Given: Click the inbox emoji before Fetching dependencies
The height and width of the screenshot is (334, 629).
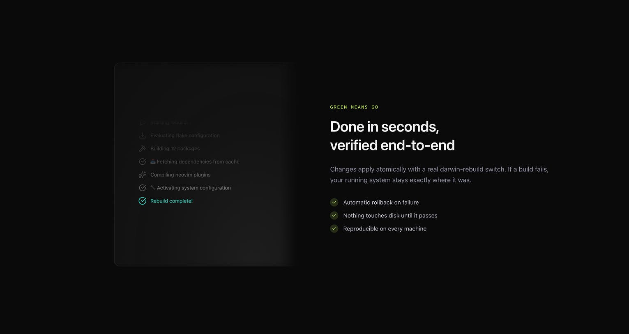Looking at the screenshot, I should pos(153,161).
